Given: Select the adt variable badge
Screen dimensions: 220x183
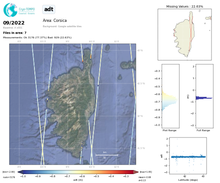Looking at the screenshot, I should (49, 9).
